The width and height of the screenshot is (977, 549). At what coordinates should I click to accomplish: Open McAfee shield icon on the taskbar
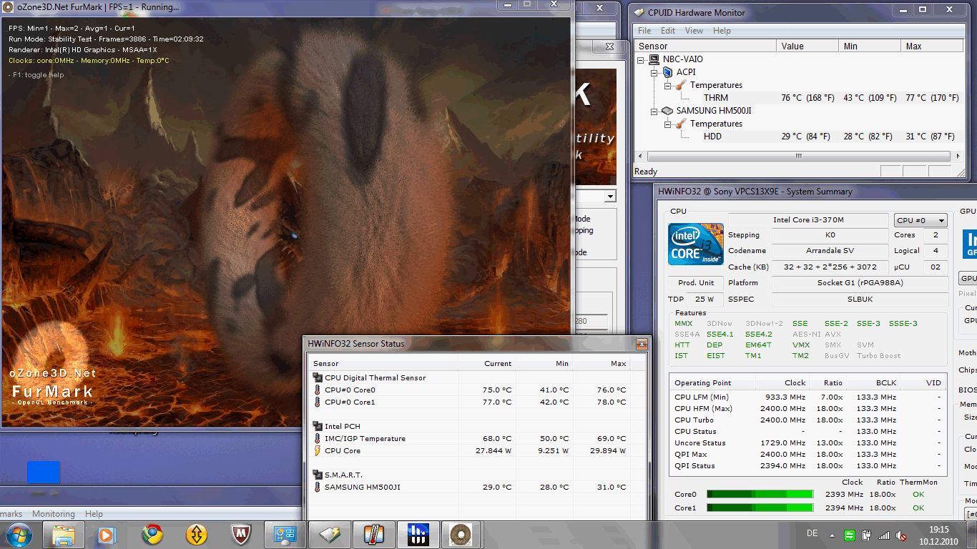click(x=240, y=535)
